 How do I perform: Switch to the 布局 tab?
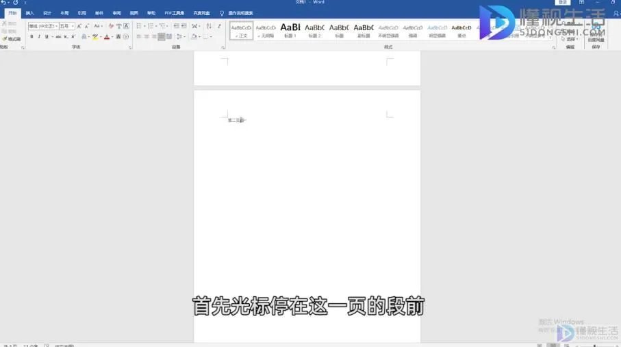click(64, 13)
